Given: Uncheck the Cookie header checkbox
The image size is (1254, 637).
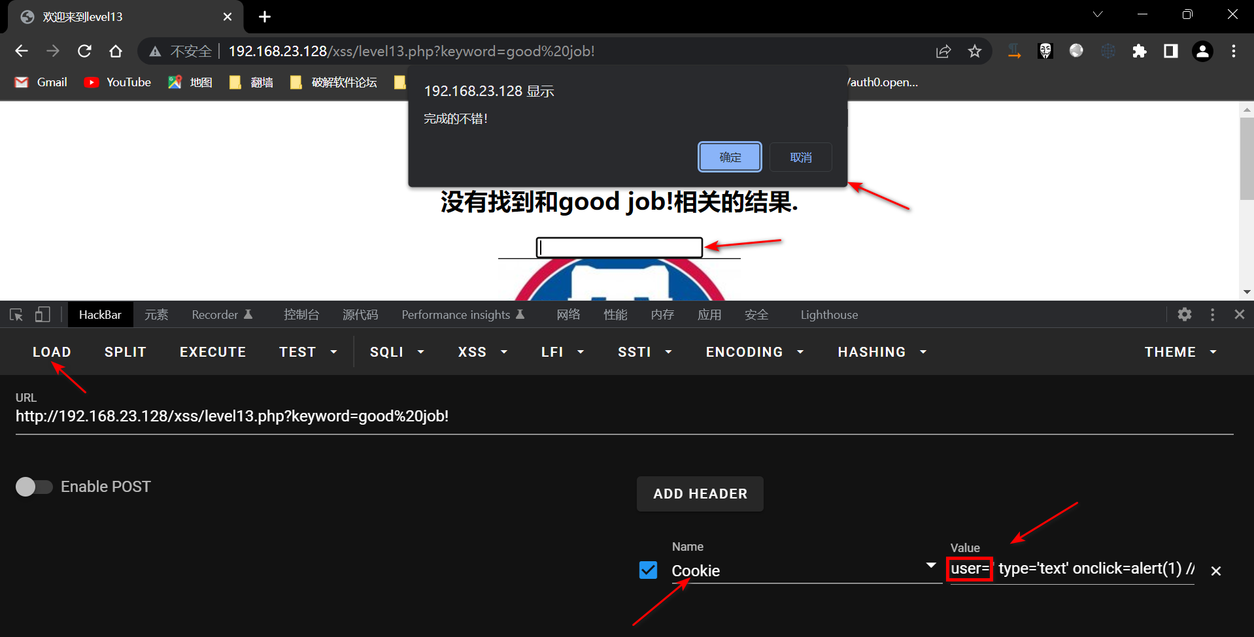Looking at the screenshot, I should 648,570.
